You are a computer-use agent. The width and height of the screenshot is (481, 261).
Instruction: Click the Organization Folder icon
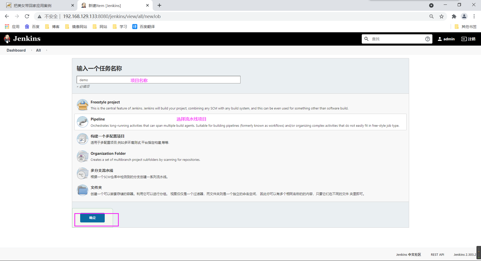[82, 156]
